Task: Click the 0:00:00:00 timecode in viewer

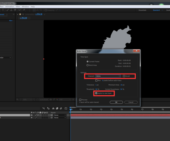Action: click(x=44, y=100)
